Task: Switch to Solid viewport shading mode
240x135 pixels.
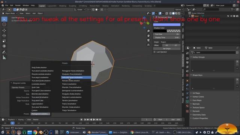Action: (173, 13)
